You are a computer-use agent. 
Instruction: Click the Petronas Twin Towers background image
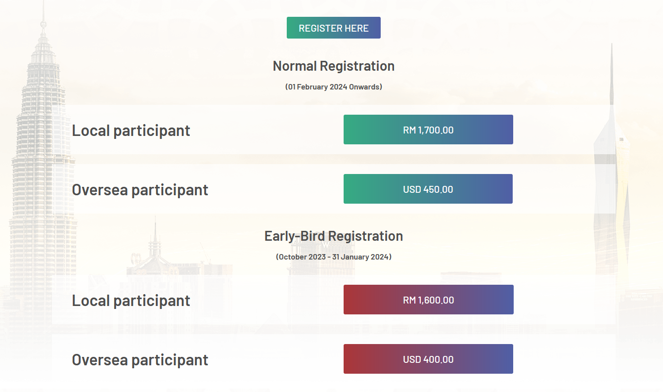42,148
